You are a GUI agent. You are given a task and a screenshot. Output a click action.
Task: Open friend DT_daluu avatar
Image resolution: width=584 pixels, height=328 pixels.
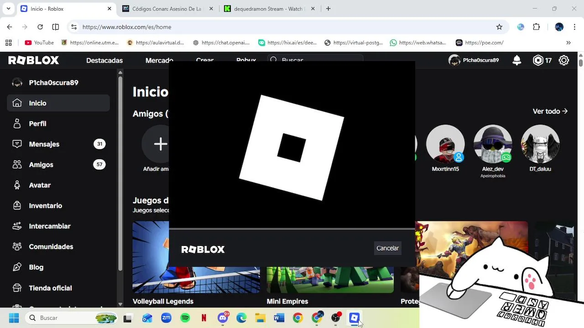point(540,144)
